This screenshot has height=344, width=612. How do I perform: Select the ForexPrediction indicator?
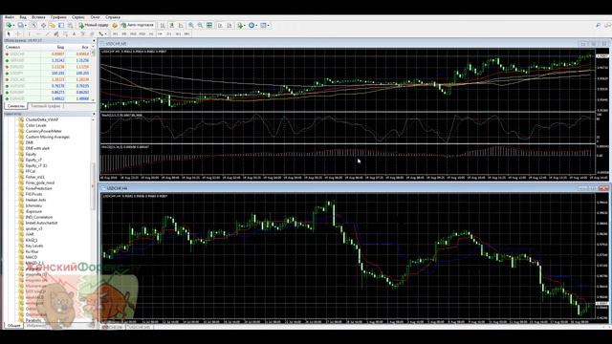tap(38, 188)
